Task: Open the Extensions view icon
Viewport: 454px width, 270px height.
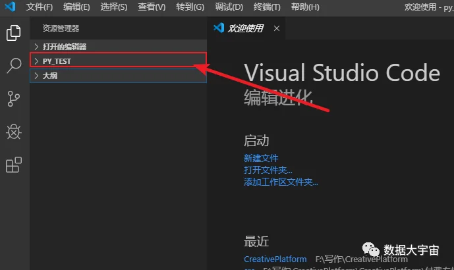Action: (14, 165)
